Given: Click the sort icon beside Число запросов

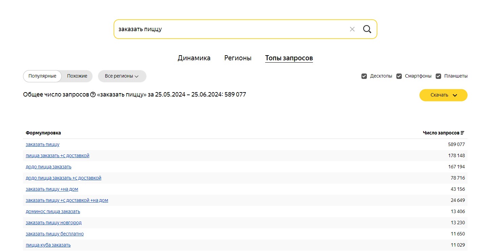Looking at the screenshot, I should 462,133.
